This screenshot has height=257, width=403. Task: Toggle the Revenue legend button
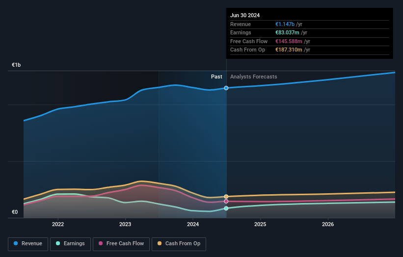point(28,244)
